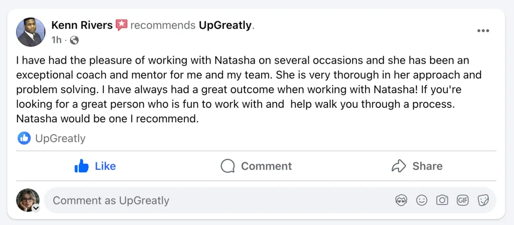Click the red recommendation star badge
This screenshot has height=225, width=514.
tap(122, 25)
